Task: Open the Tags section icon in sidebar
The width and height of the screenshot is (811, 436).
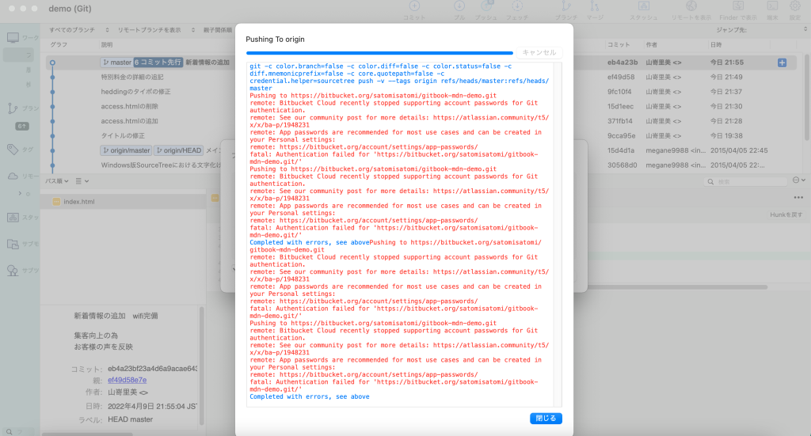Action: click(13, 150)
